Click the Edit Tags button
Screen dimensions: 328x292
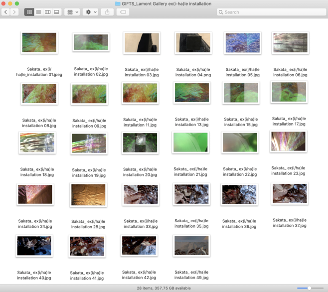tap(123, 12)
